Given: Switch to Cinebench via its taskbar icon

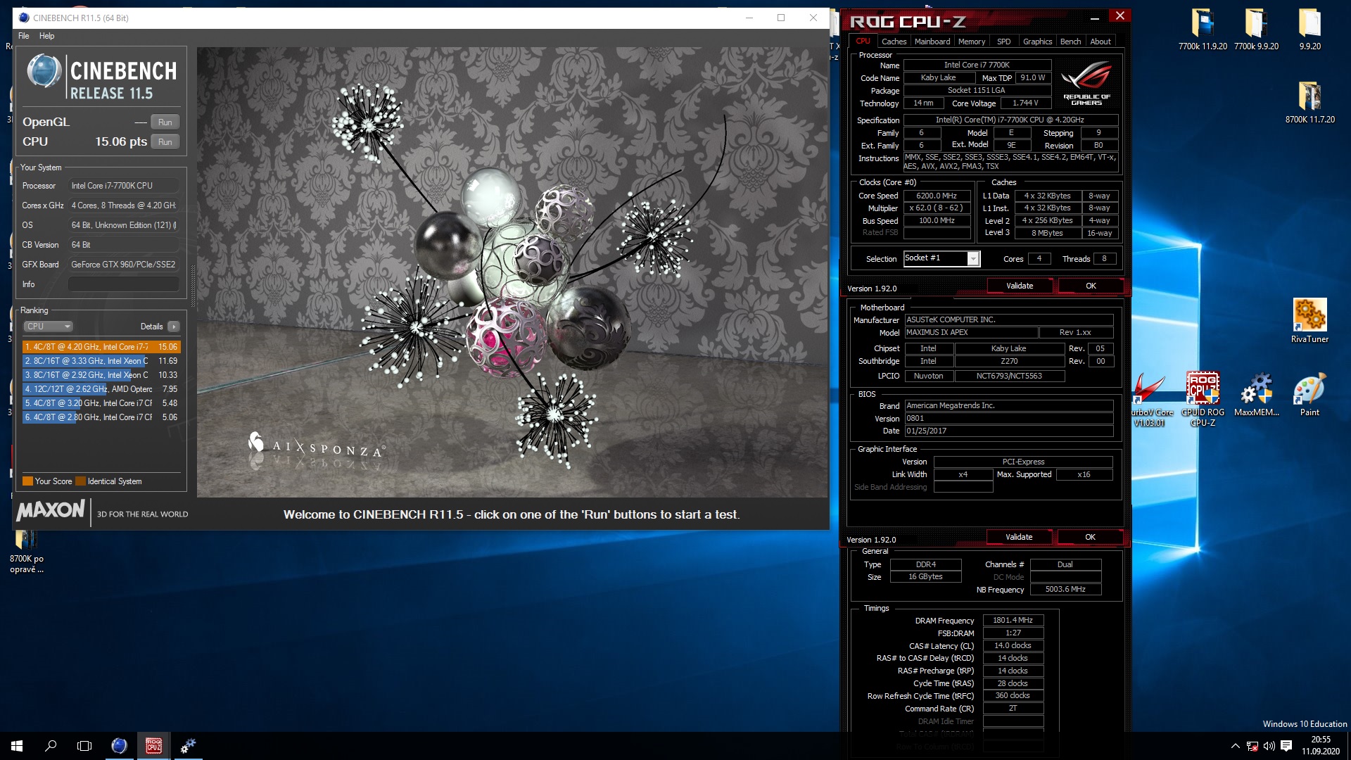Looking at the screenshot, I should [x=119, y=746].
